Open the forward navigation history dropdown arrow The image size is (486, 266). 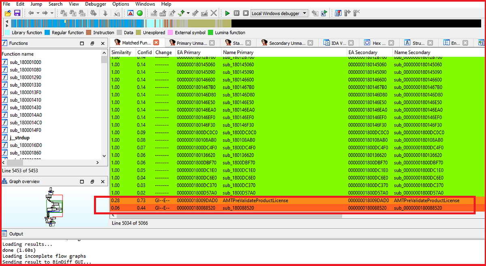(52, 13)
